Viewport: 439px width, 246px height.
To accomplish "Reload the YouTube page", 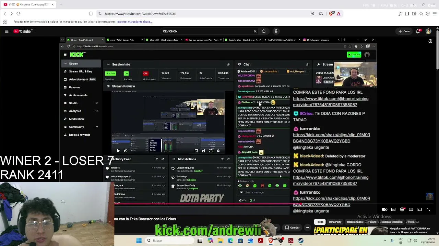I will coord(19,14).
